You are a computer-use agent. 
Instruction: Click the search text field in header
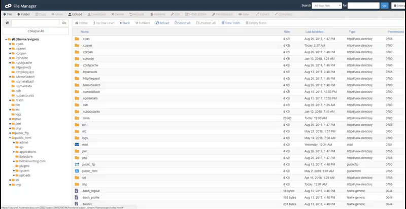363,6
